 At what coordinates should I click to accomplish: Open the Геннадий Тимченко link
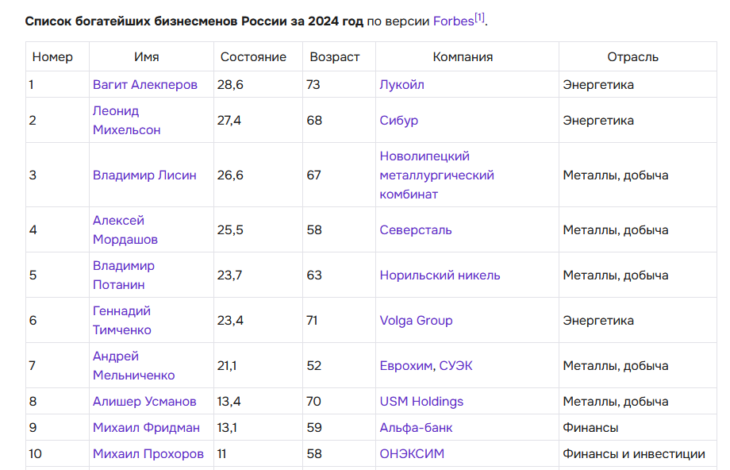[x=121, y=321]
